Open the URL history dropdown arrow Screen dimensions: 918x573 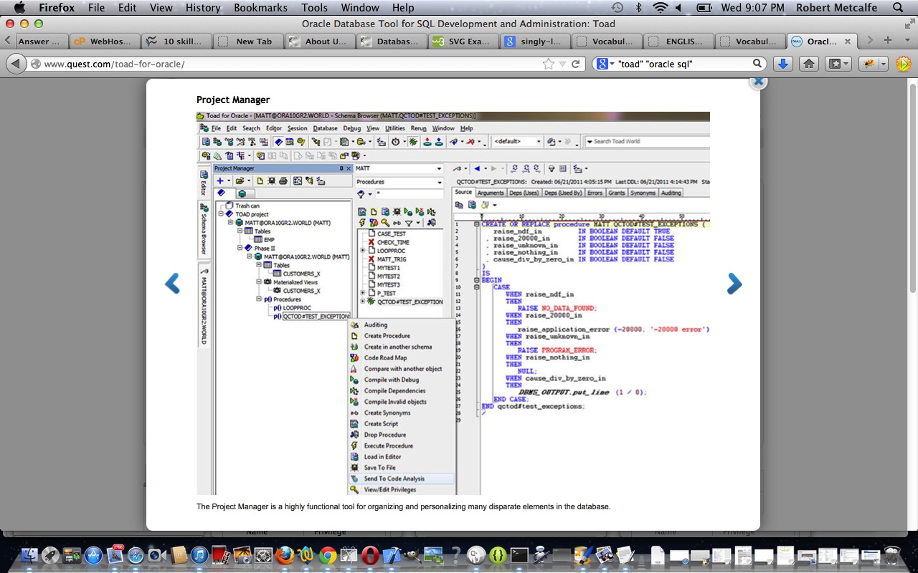[x=563, y=64]
